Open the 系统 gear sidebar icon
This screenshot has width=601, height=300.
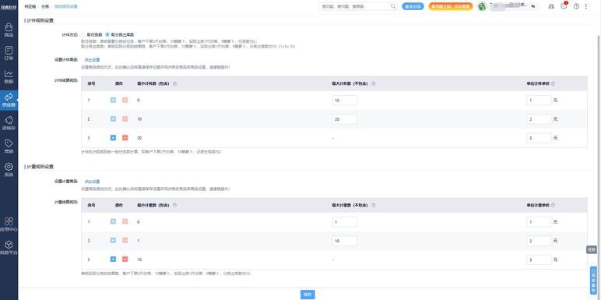coord(9,170)
